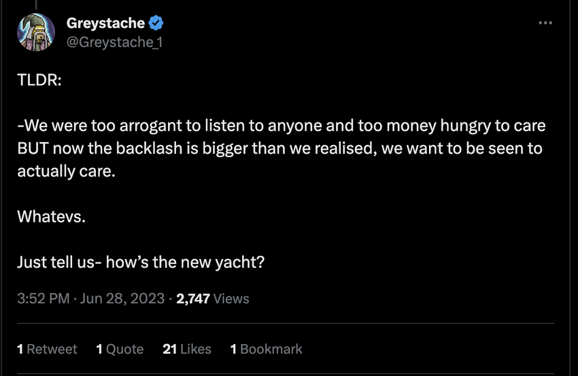Click the 3:52 PM time

pos(41,298)
